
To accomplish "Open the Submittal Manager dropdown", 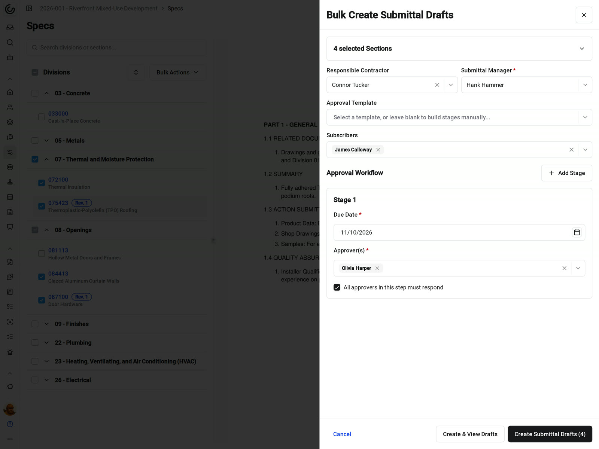I will [585, 85].
